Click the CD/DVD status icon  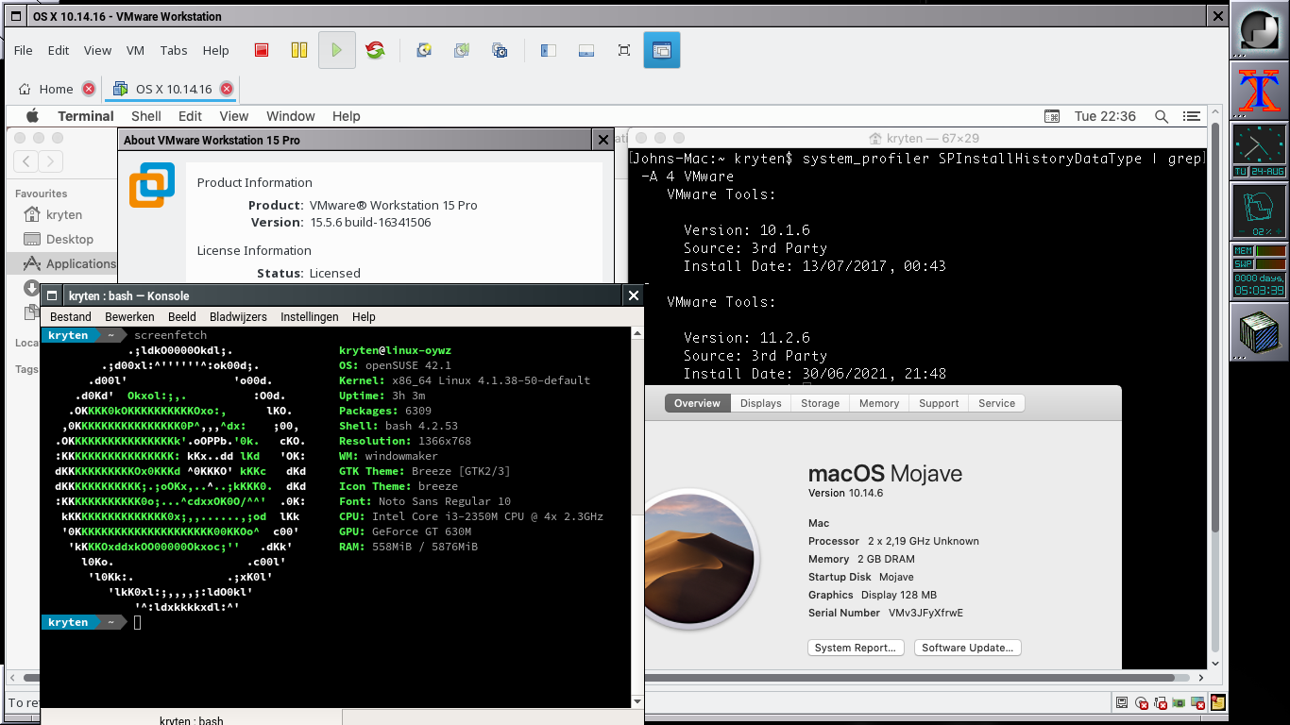[x=1142, y=702]
